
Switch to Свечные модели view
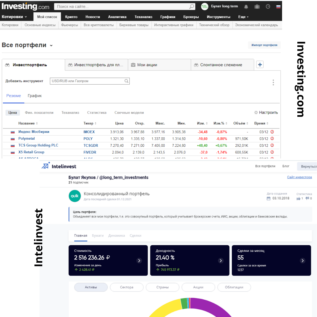tap(129, 113)
